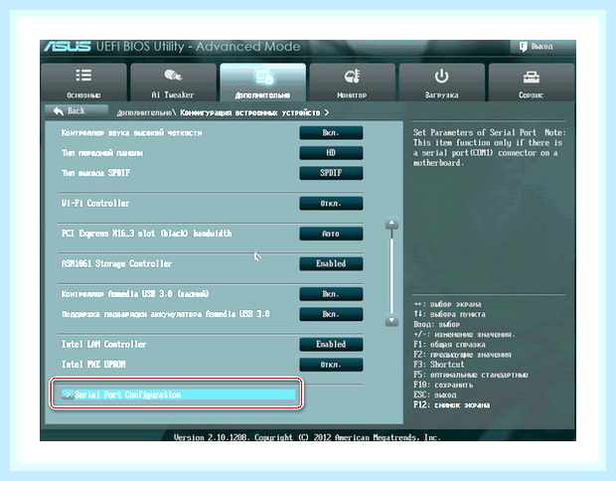
Task: Click the vertical scrollbar track
Action: [391, 272]
